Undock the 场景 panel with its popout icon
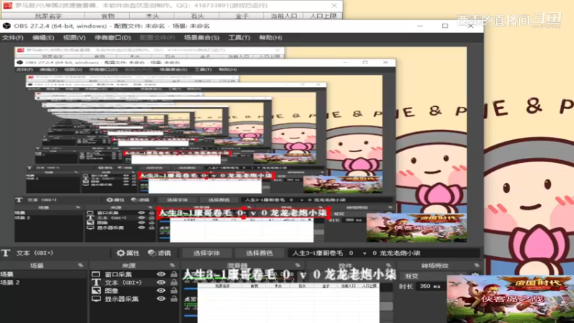Viewport: 574px width, 323px height. 80,266
